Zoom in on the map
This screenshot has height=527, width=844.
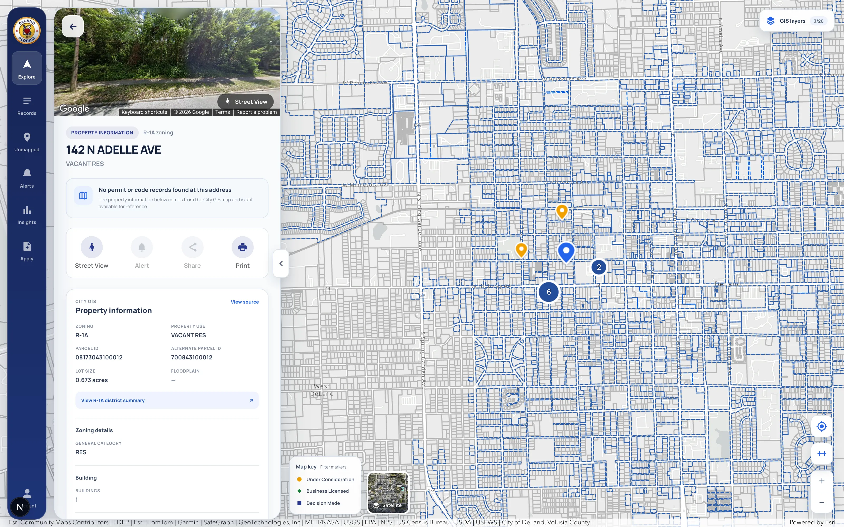tap(822, 481)
